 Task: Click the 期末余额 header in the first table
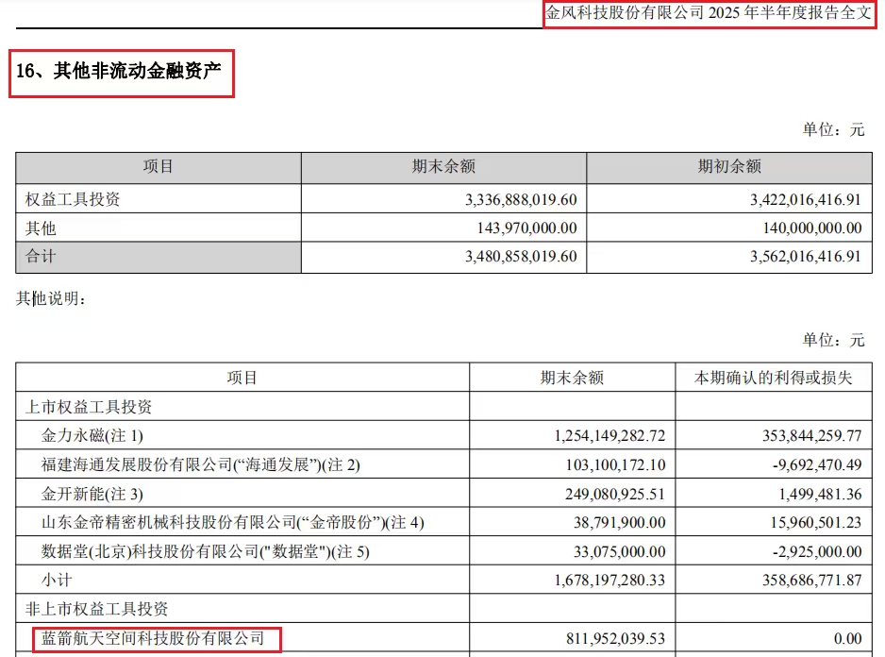pos(443,167)
